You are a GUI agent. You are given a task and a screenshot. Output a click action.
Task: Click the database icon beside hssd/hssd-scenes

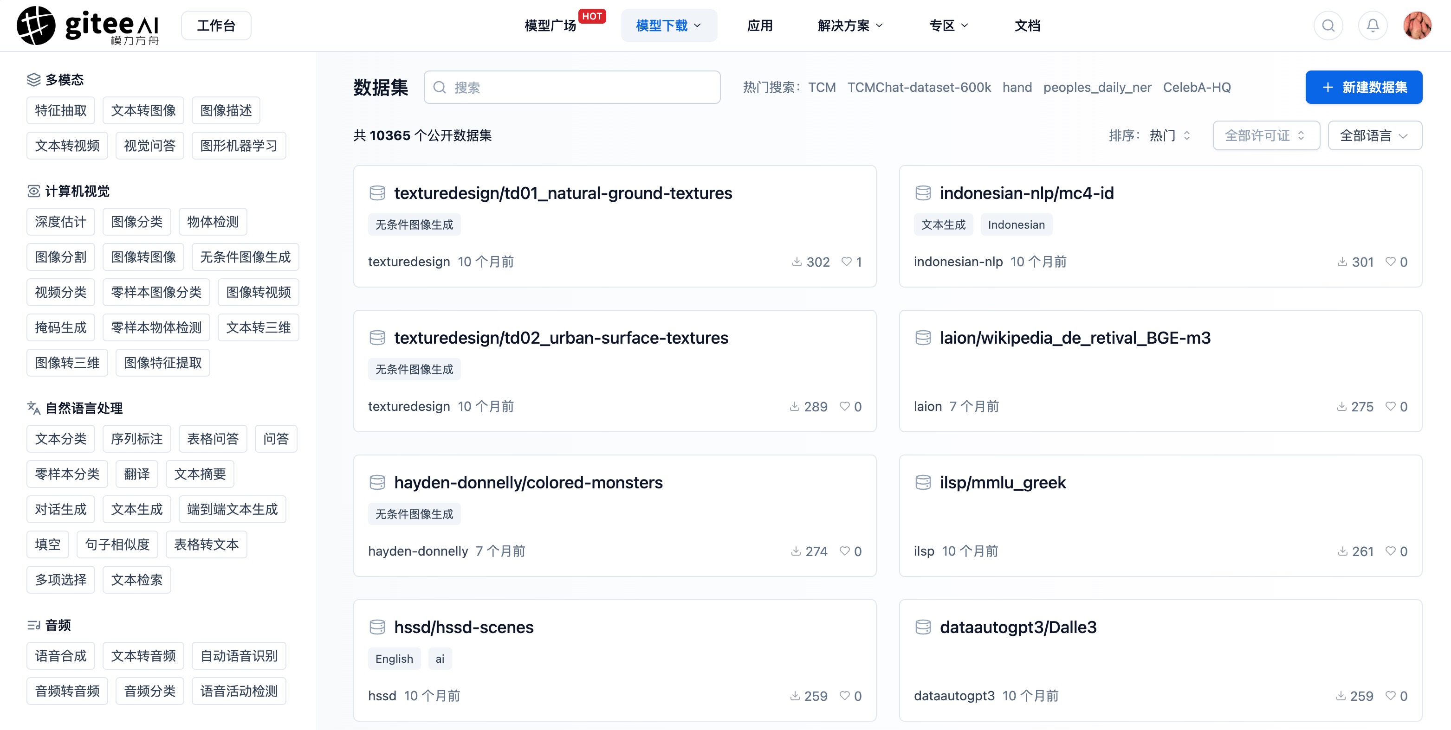(x=377, y=627)
